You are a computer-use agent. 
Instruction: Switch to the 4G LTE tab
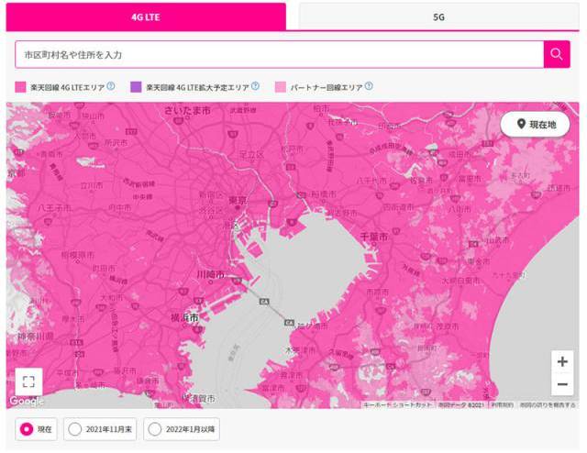pos(146,17)
